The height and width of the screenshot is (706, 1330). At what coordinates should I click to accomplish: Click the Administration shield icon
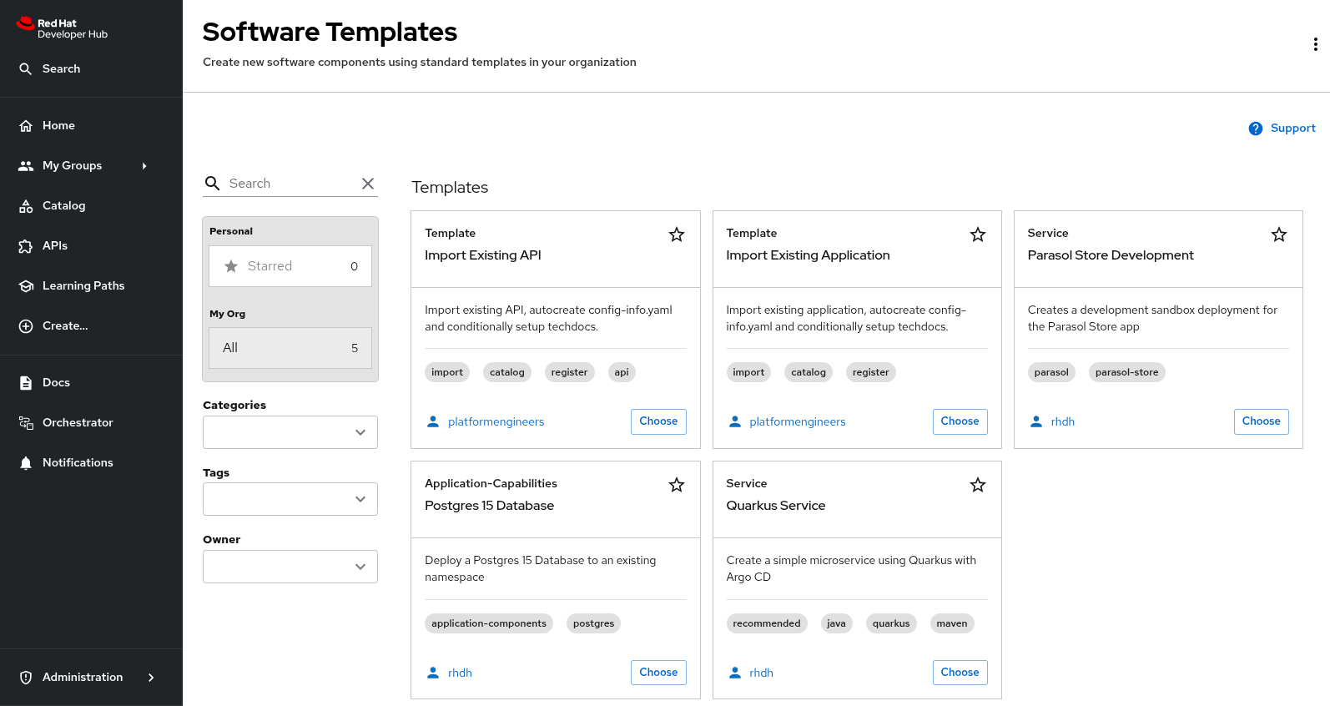coord(26,677)
